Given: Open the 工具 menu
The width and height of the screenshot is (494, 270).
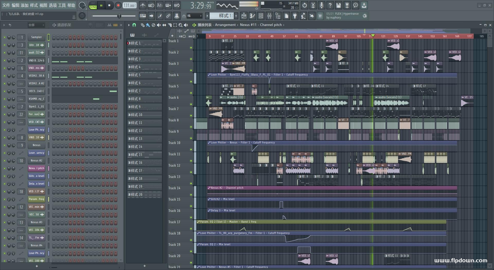Looking at the screenshot, I should pos(62,5).
